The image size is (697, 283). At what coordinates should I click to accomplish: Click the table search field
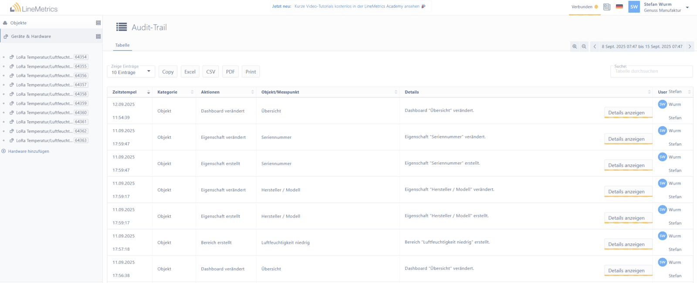click(x=651, y=71)
